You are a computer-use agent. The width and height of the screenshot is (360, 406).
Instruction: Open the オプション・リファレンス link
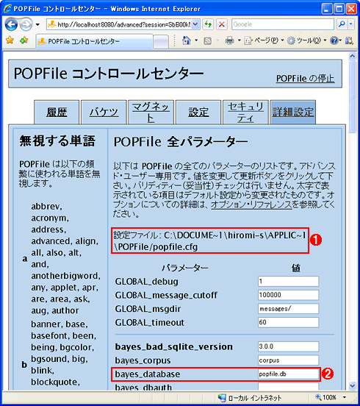pyautogui.click(x=251, y=204)
